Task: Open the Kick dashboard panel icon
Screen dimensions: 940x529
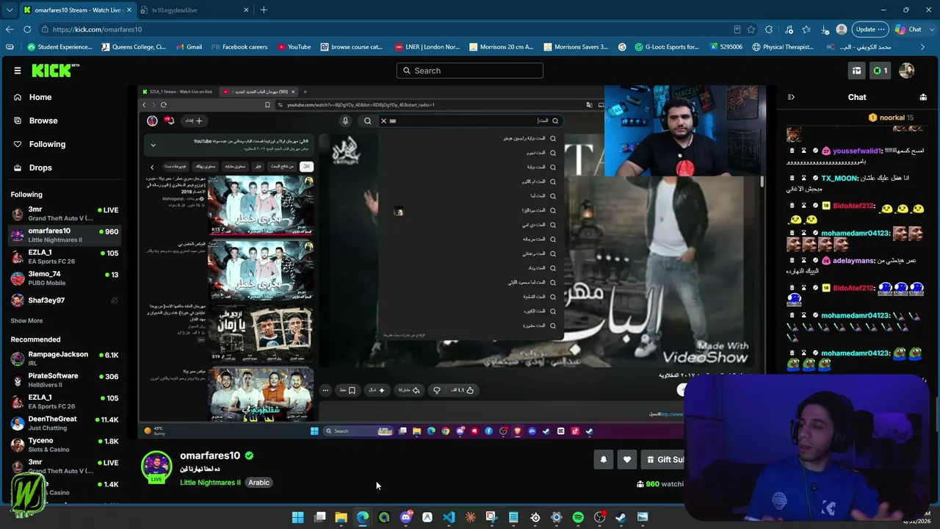Action: (856, 71)
